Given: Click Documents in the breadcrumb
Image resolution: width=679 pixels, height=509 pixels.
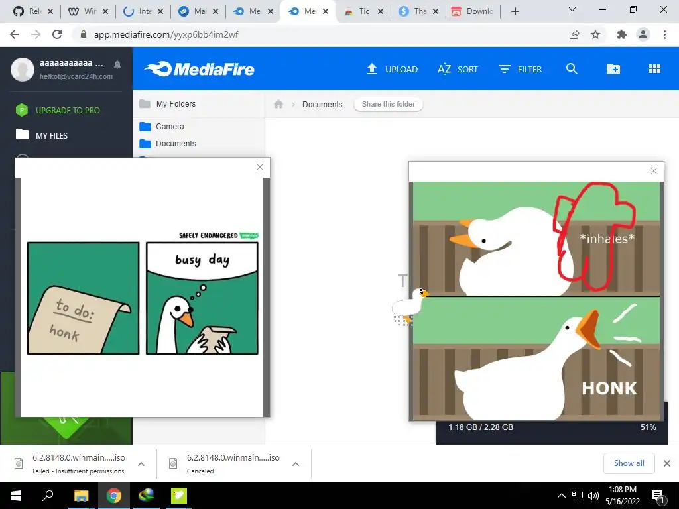Looking at the screenshot, I should pyautogui.click(x=322, y=104).
